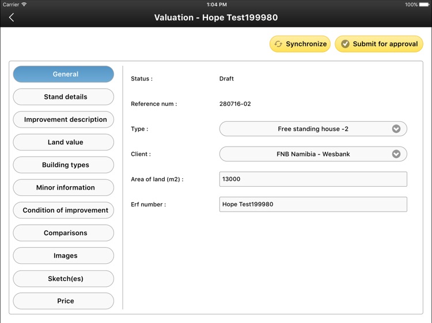
Task: Open the Client dropdown (FNB Namibia - Wesbank)
Action: [x=313, y=154]
